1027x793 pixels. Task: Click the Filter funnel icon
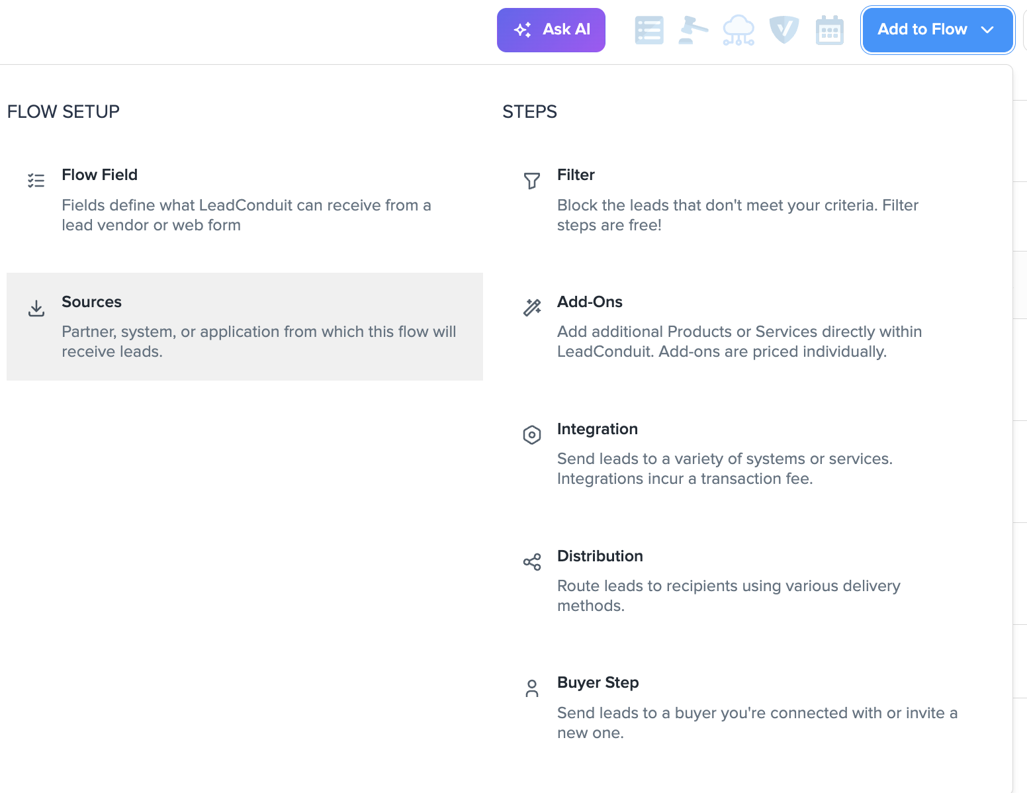(x=532, y=181)
